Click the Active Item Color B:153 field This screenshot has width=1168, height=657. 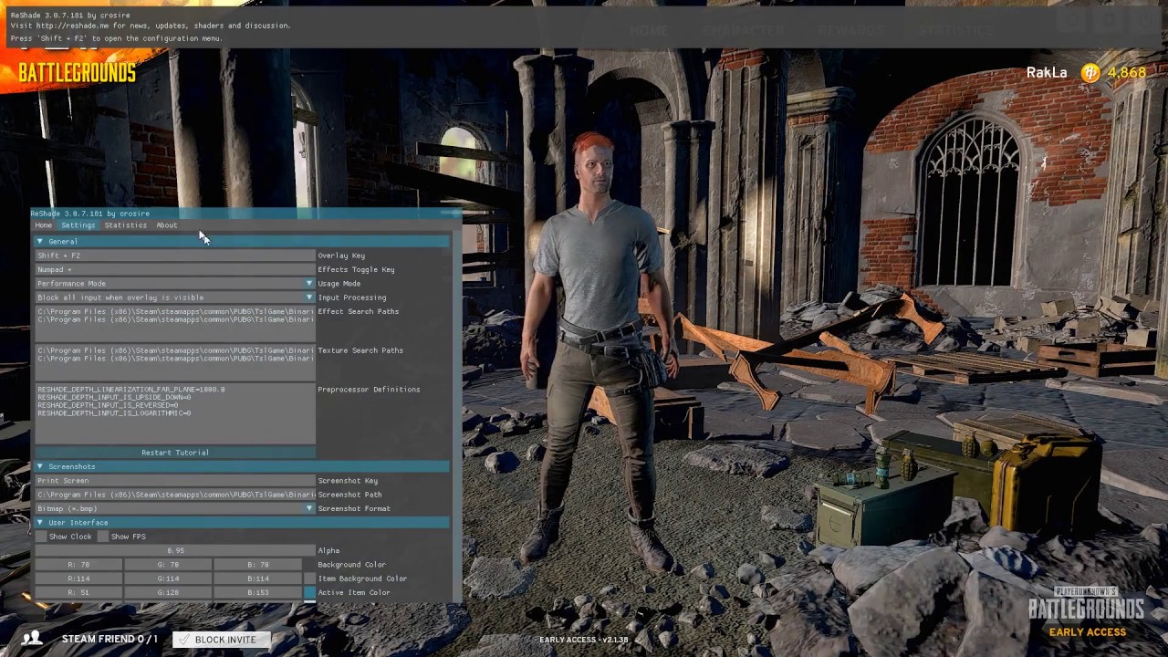258,593
